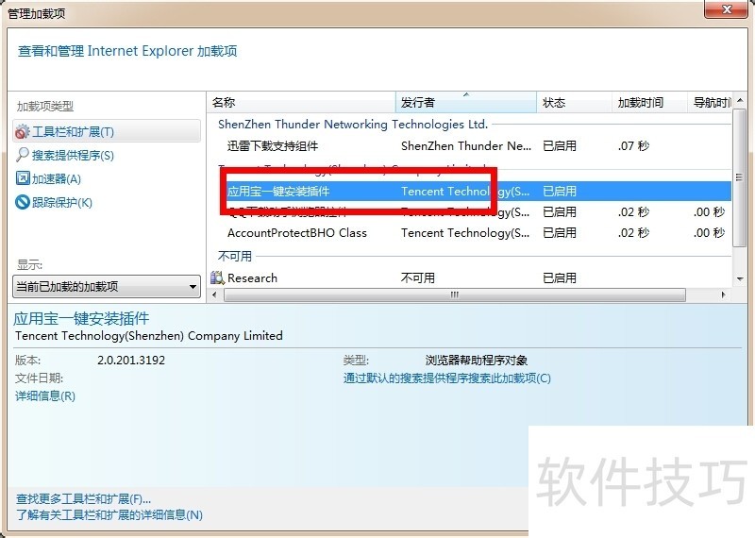The image size is (755, 538).
Task: Click 通过默认的搜索提供程序搜索此加载项 link
Action: pyautogui.click(x=446, y=378)
